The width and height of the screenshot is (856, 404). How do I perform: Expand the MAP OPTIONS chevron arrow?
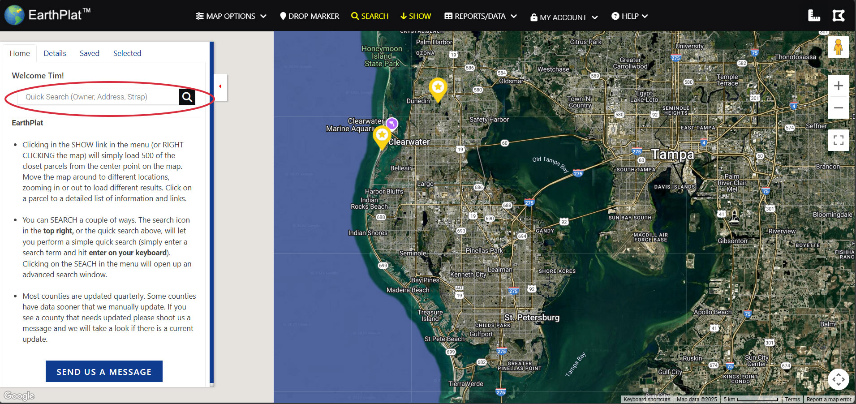point(263,16)
